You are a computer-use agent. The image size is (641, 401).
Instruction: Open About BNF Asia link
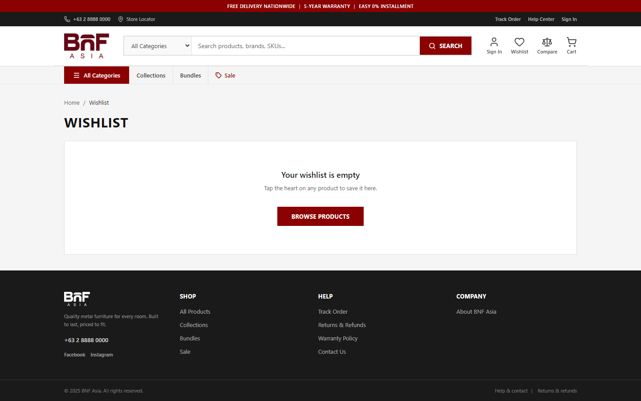coord(476,311)
